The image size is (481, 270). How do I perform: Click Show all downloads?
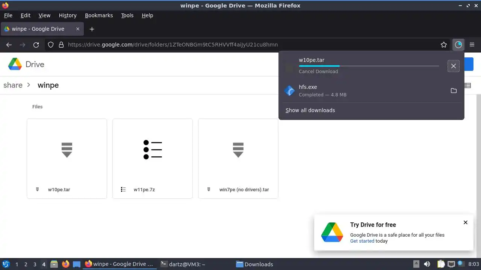(x=310, y=110)
